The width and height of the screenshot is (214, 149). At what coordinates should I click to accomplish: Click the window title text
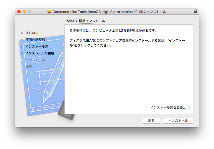tap(109, 12)
